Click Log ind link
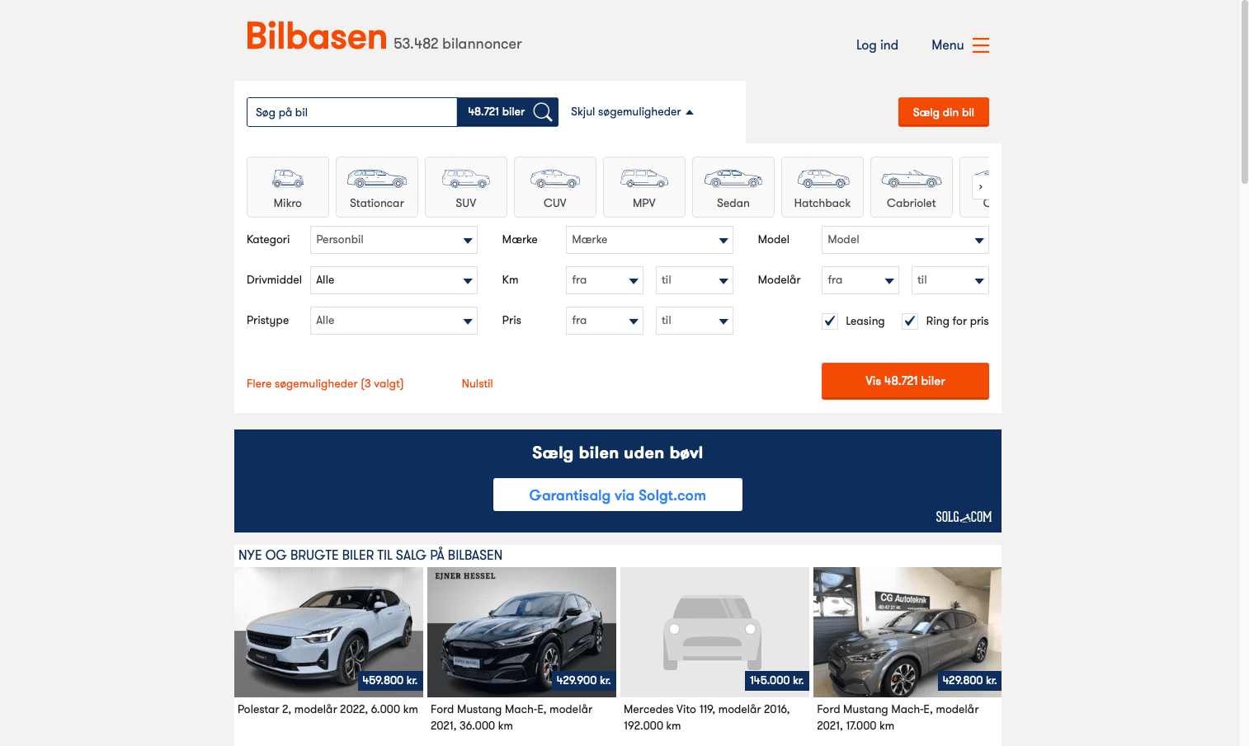 tap(877, 45)
